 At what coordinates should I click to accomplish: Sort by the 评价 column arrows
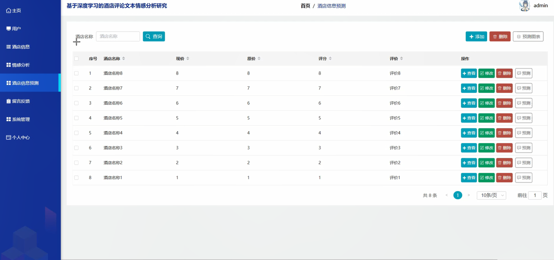(x=402, y=58)
